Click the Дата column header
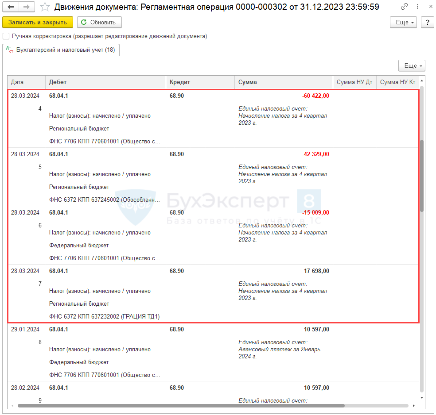The width and height of the screenshot is (436, 415). click(26, 82)
